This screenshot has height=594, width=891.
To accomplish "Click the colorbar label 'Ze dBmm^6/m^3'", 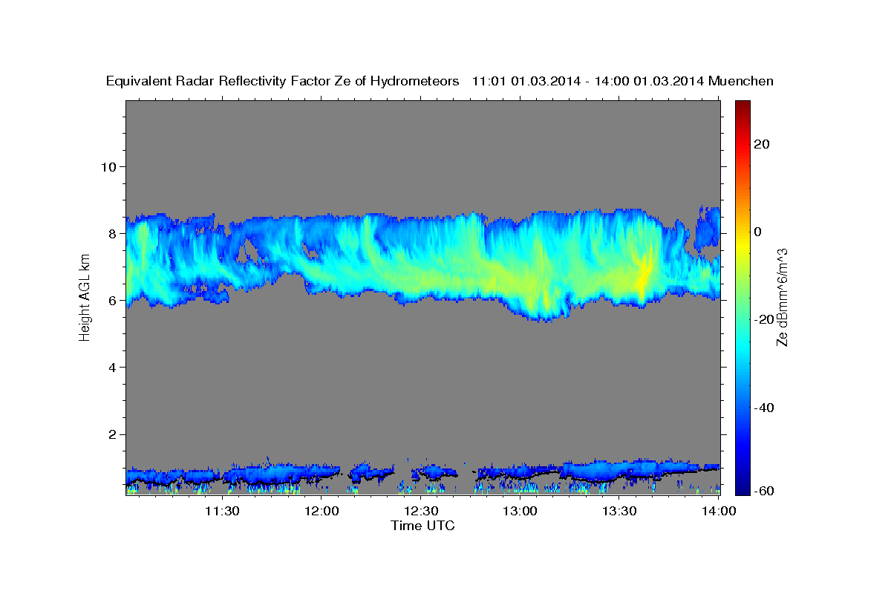I will [x=782, y=297].
